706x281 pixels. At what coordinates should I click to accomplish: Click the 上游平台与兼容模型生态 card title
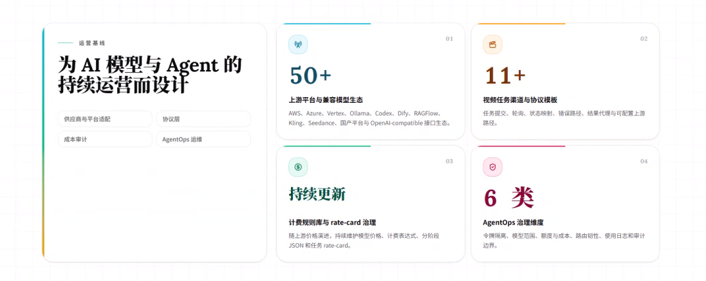326,100
